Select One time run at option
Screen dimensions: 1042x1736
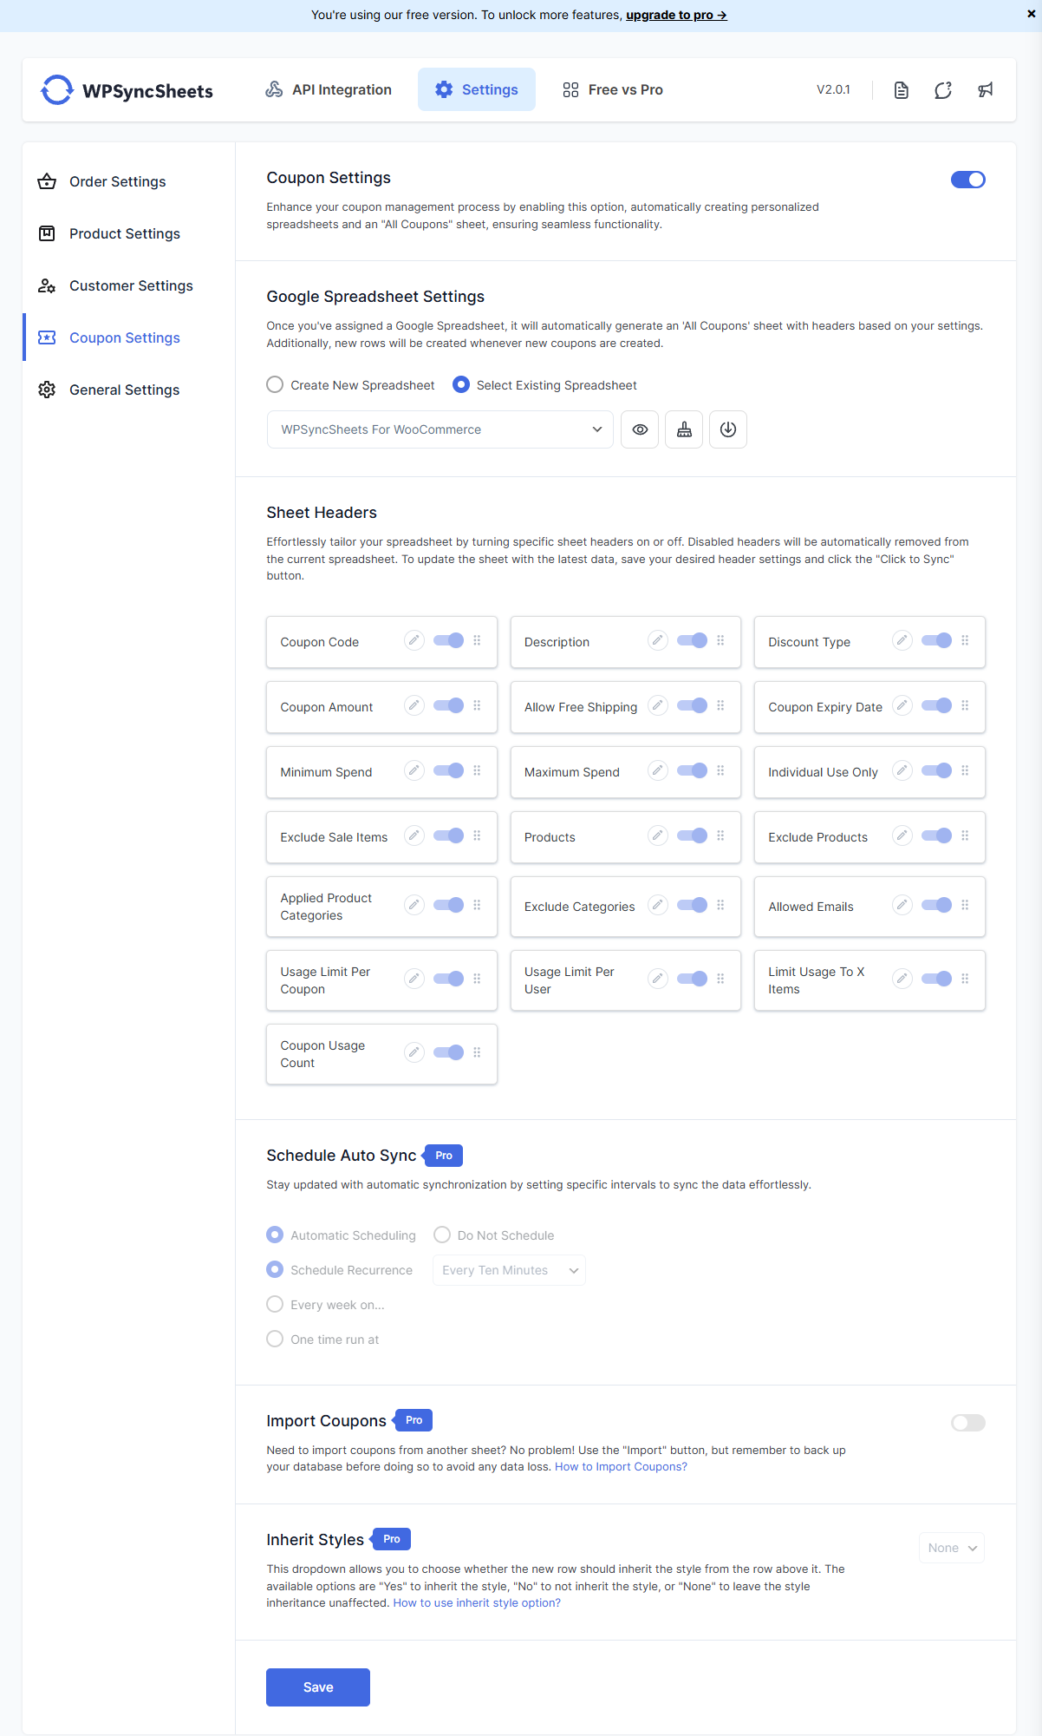coord(275,1339)
